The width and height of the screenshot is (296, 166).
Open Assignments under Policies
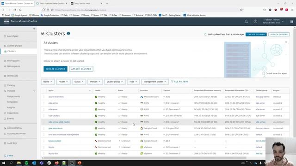tap(13, 96)
